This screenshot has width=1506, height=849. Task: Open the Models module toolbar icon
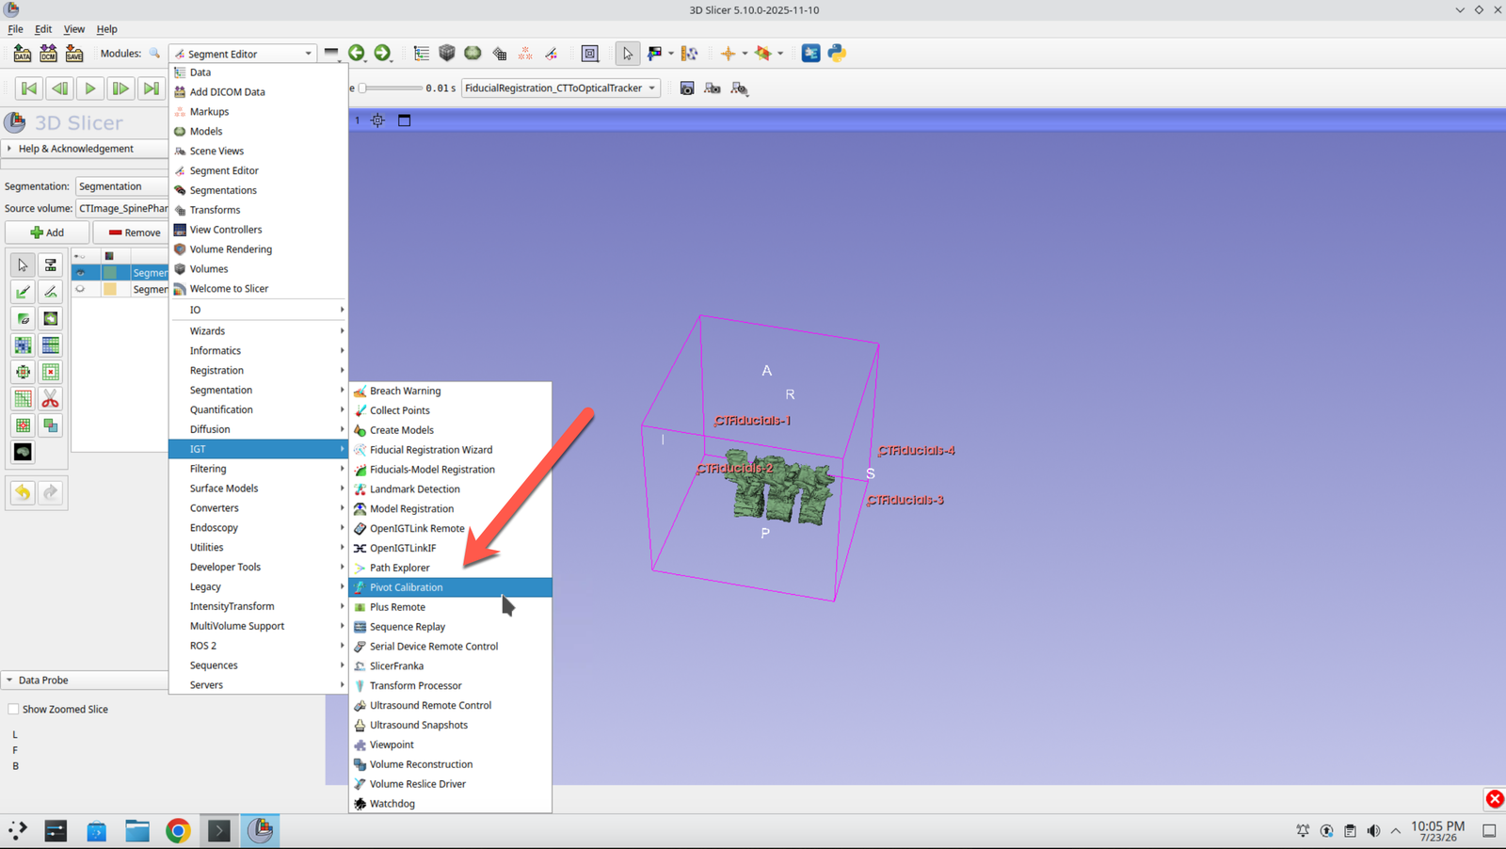click(x=473, y=54)
